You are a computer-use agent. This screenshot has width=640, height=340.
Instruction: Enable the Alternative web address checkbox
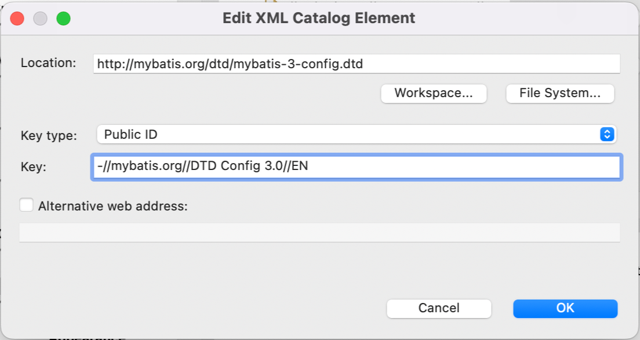(27, 205)
